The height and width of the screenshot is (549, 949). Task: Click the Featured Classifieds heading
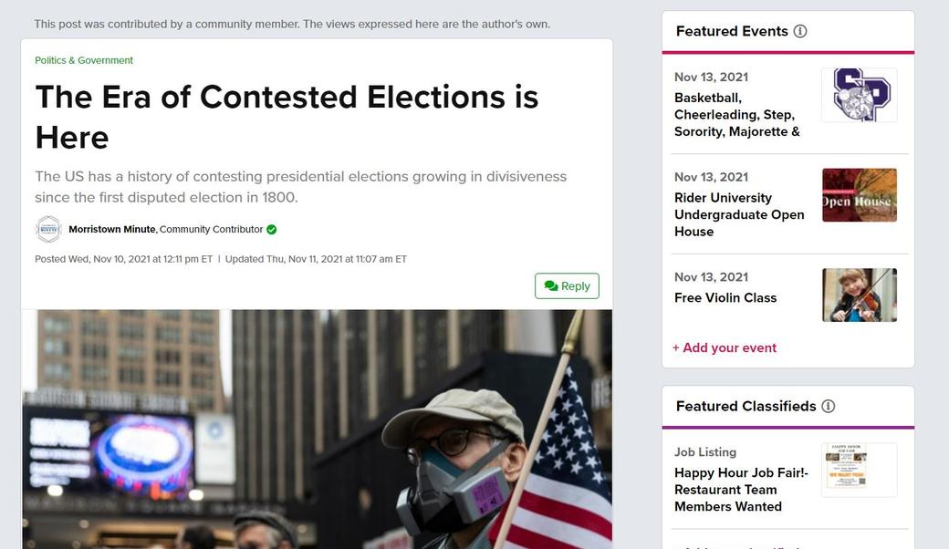tap(746, 407)
